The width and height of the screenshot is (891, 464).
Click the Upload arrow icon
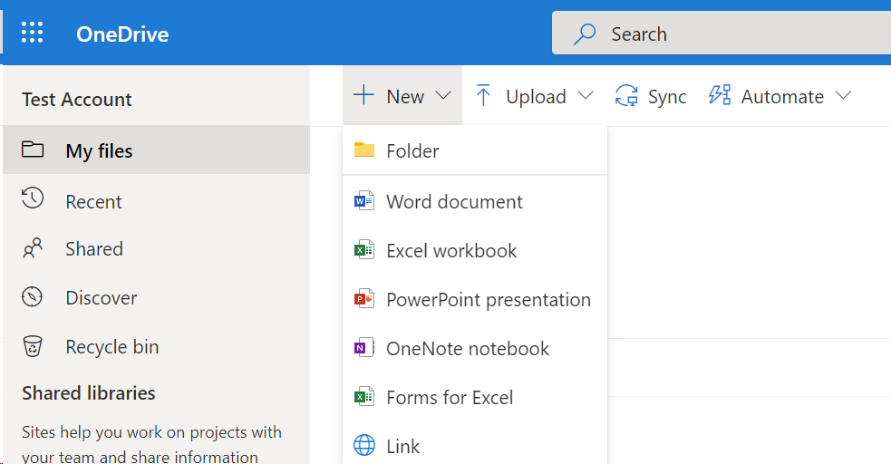[483, 95]
